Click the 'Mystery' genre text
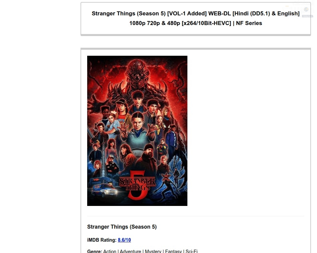Image resolution: width=317 pixels, height=253 pixels. point(153,251)
